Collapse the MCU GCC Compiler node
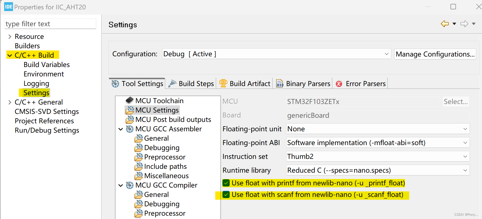Viewport: 482px width, 219px height. pos(121,185)
